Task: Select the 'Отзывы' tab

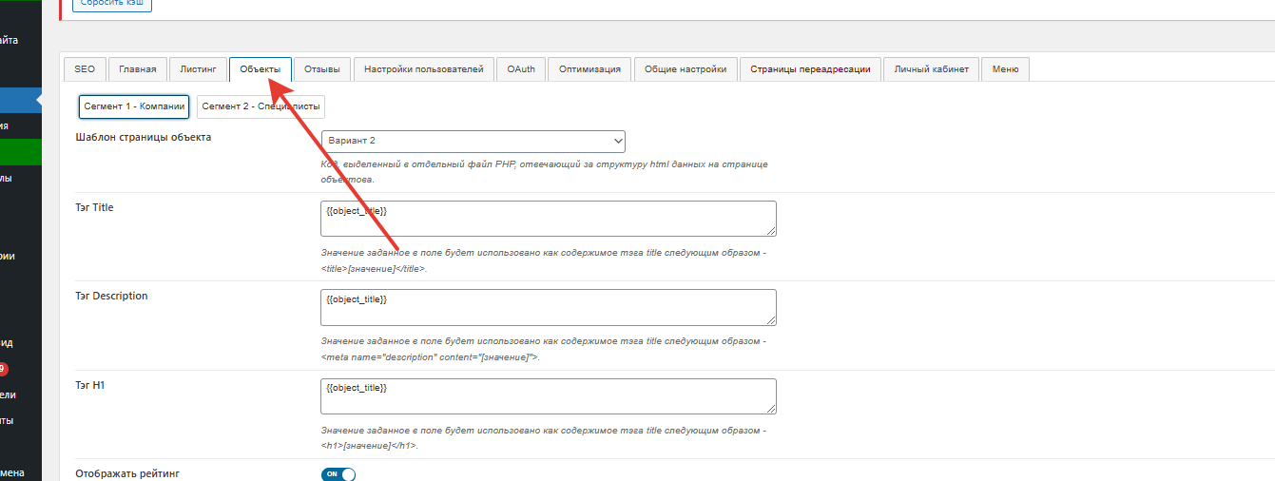Action: 321,69
